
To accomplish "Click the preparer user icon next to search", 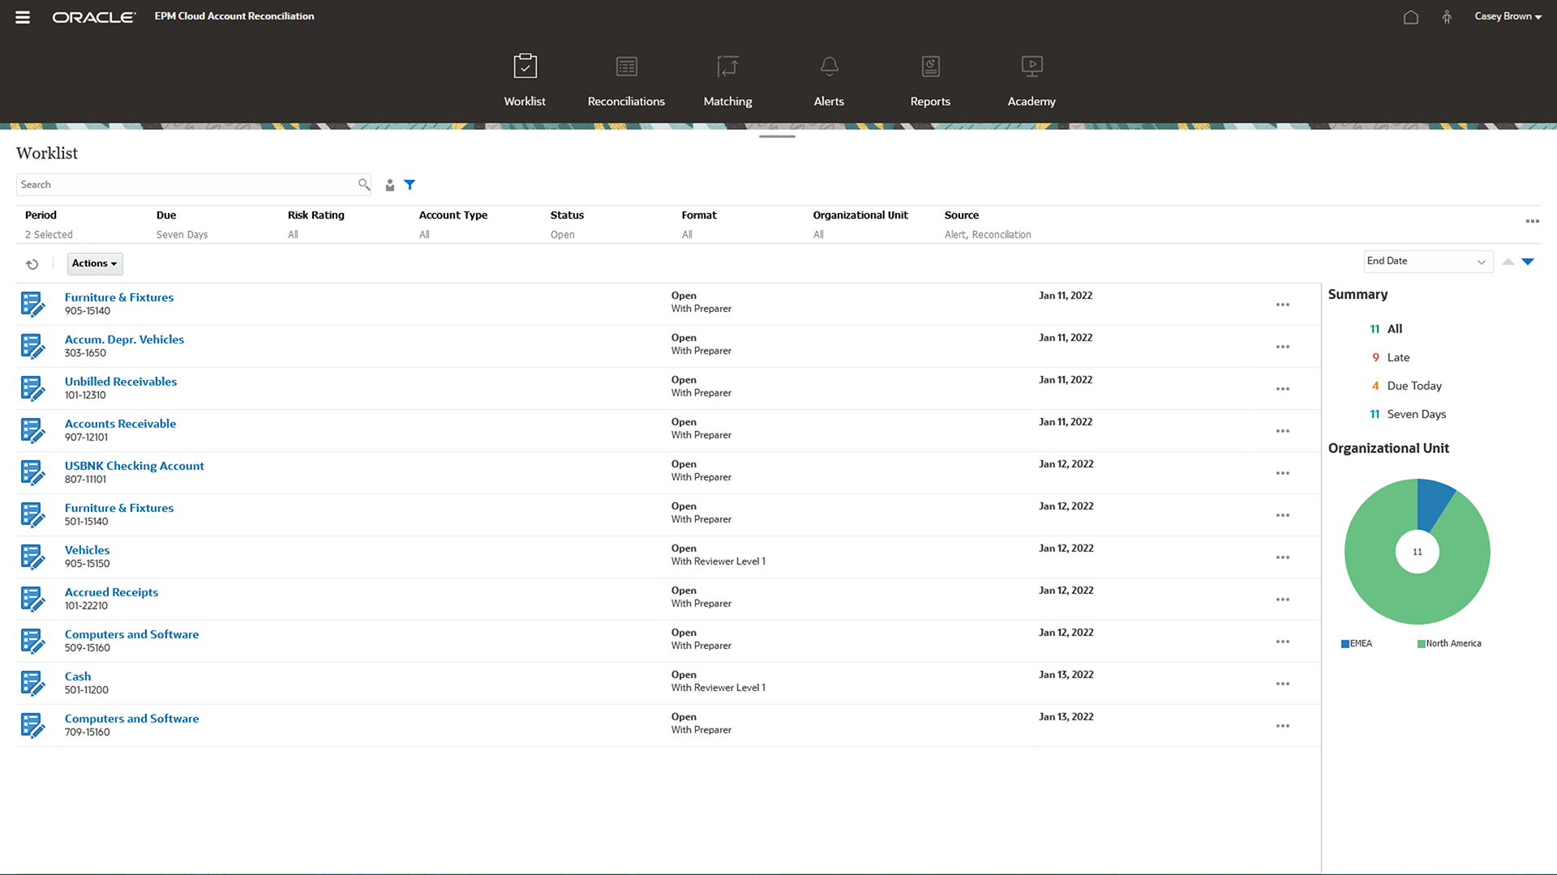I will point(390,185).
